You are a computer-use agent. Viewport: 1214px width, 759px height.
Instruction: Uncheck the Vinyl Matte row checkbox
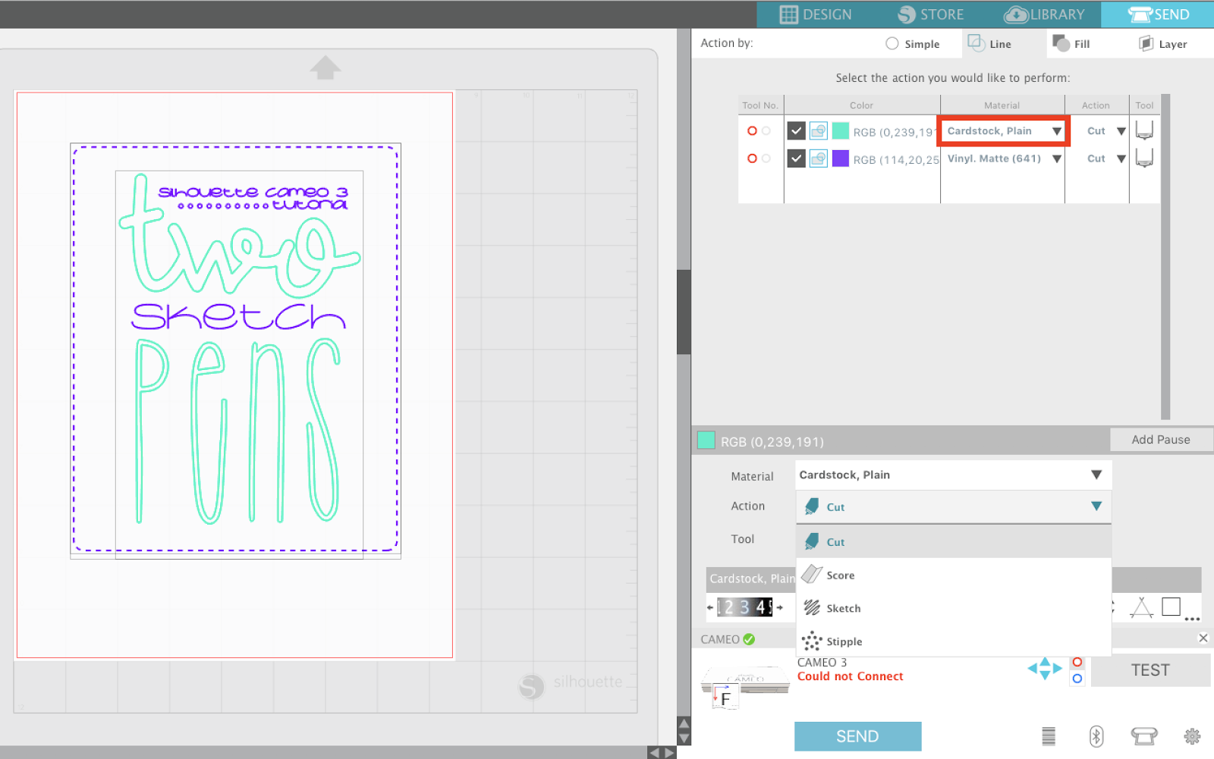pyautogui.click(x=797, y=158)
